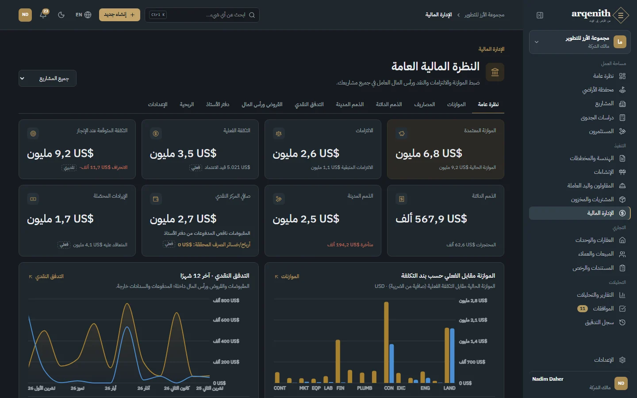
Task: Switch to the الموازنات tab
Action: [x=456, y=104]
